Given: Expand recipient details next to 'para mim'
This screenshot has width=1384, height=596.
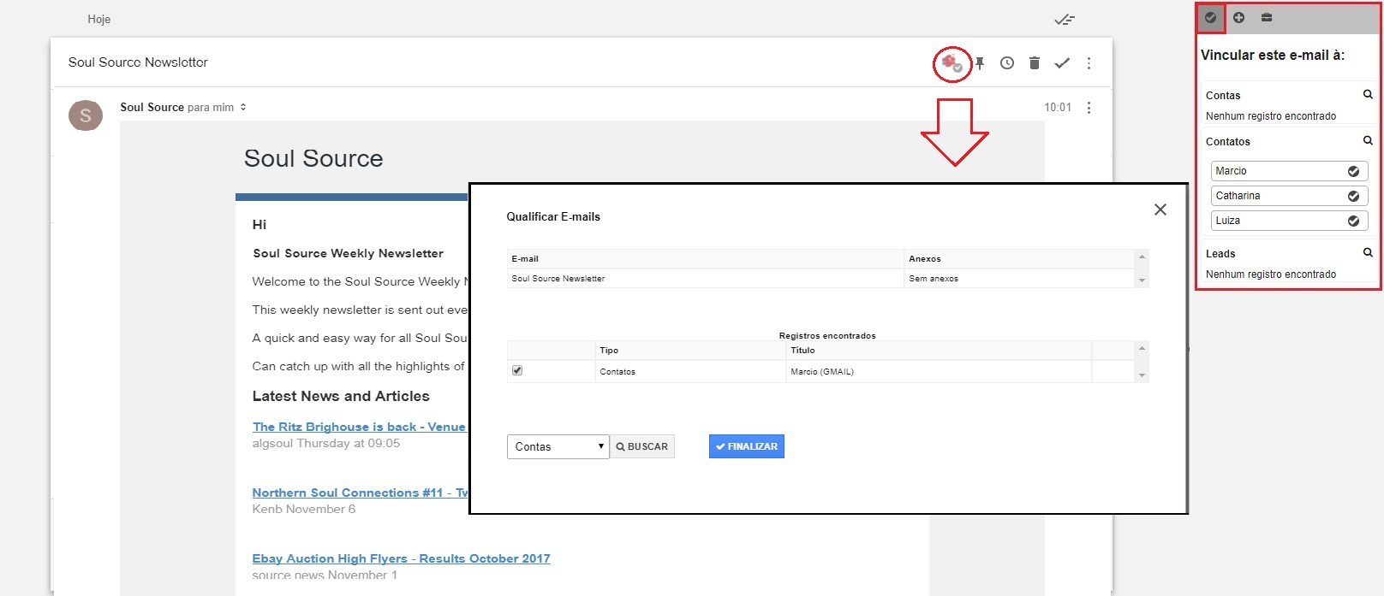Looking at the screenshot, I should click(243, 108).
